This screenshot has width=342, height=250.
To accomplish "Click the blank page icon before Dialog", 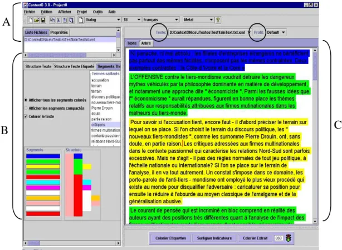I will [x=81, y=20].
